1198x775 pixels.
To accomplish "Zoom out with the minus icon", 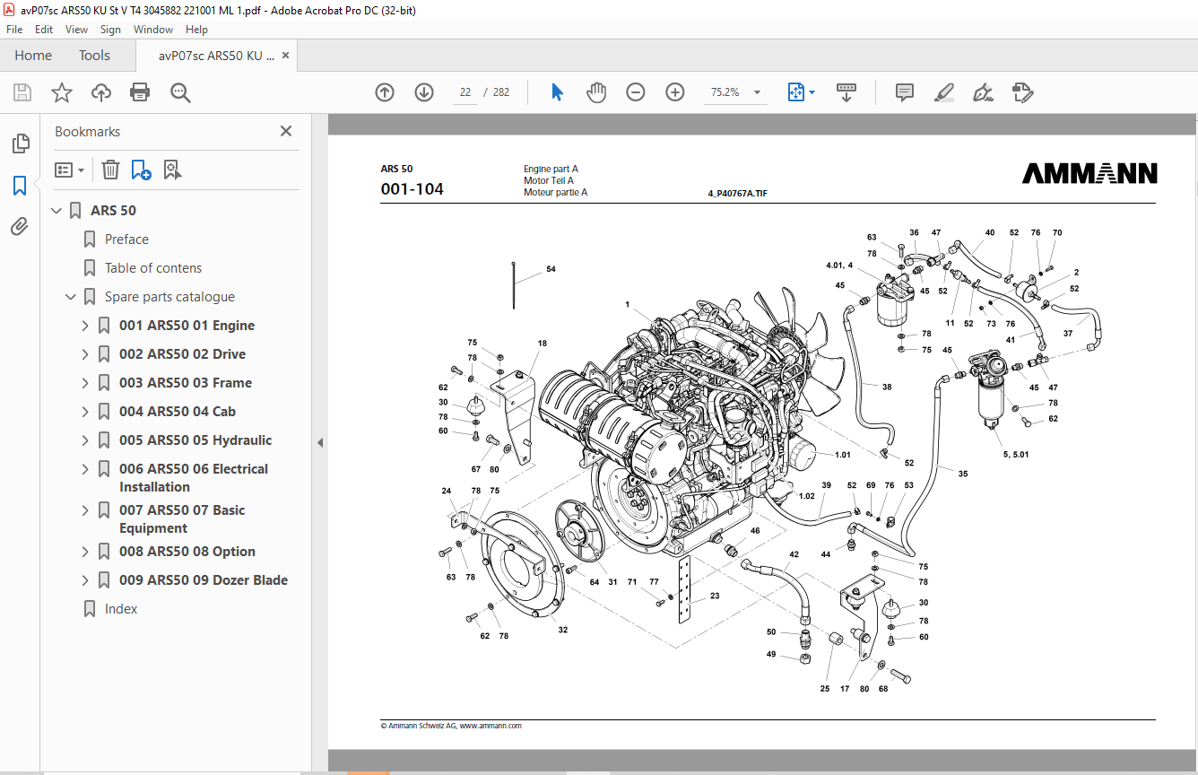I will click(x=636, y=92).
